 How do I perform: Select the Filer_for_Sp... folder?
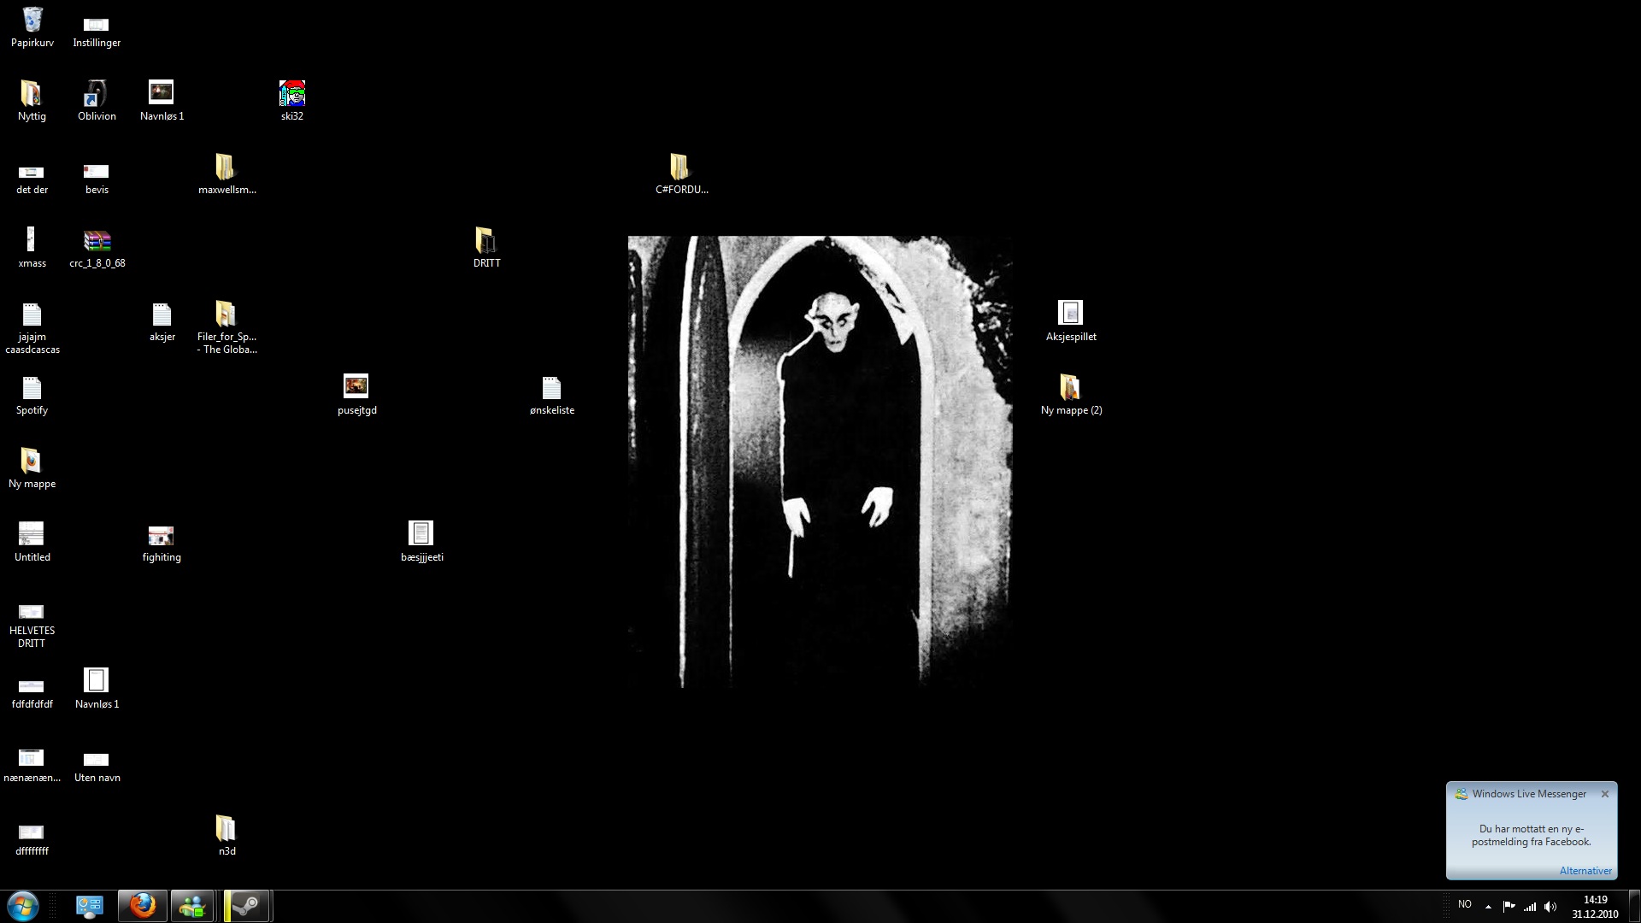[226, 327]
